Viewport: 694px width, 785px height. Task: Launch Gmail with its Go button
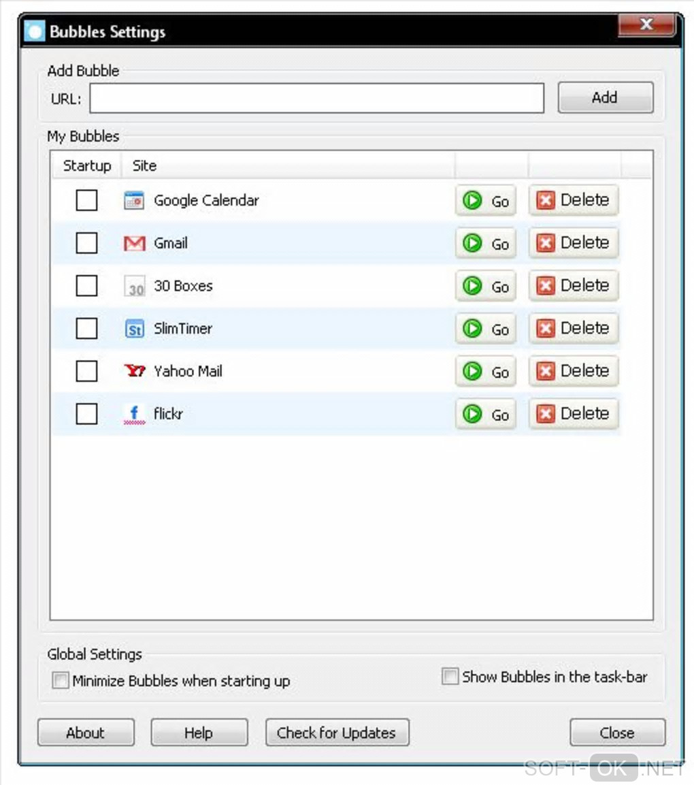[x=485, y=243]
